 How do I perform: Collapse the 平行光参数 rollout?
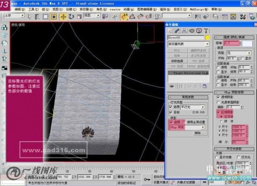[x=234, y=149]
